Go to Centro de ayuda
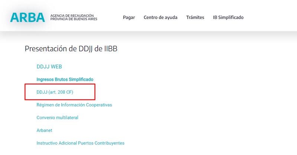 pyautogui.click(x=160, y=17)
